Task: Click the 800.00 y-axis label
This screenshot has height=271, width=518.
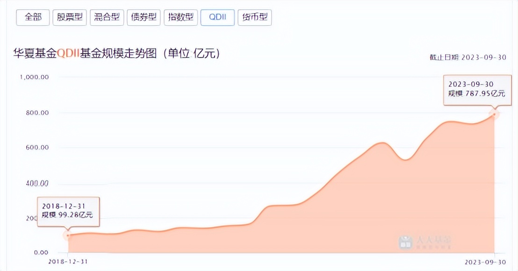Action: pos(37,113)
